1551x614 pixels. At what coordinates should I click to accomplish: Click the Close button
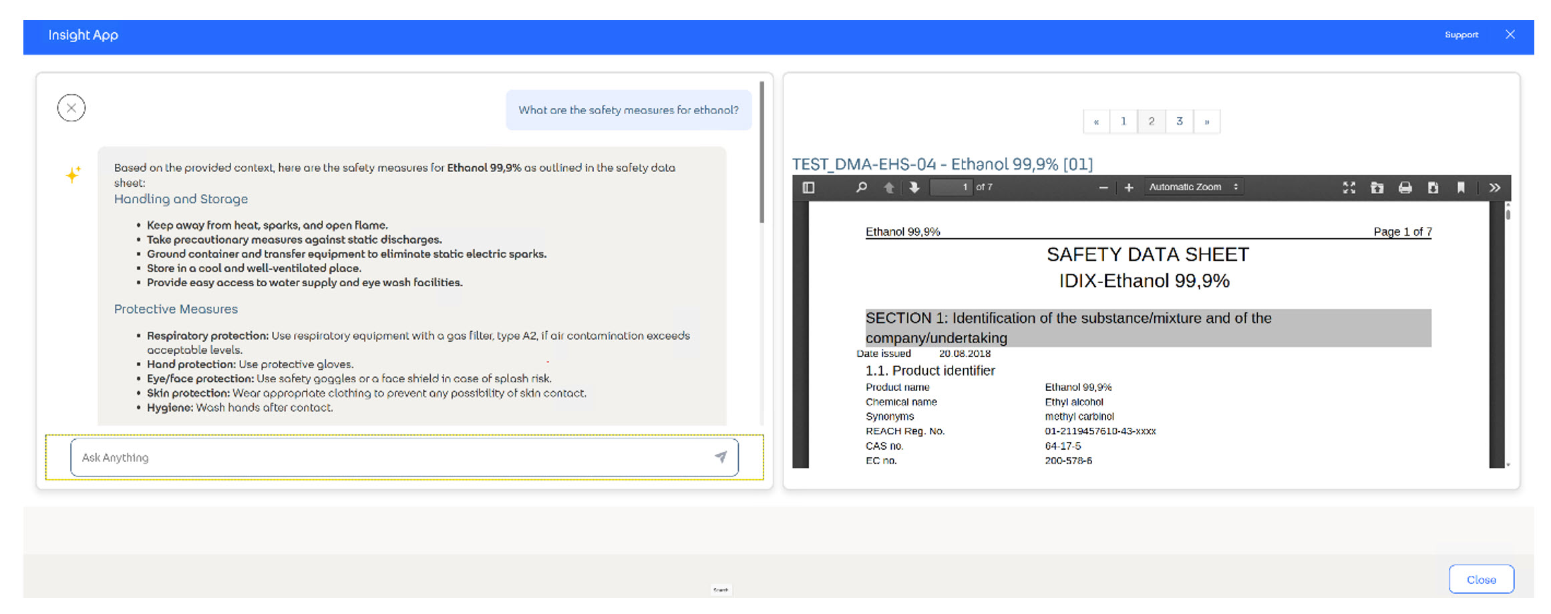point(1481,579)
